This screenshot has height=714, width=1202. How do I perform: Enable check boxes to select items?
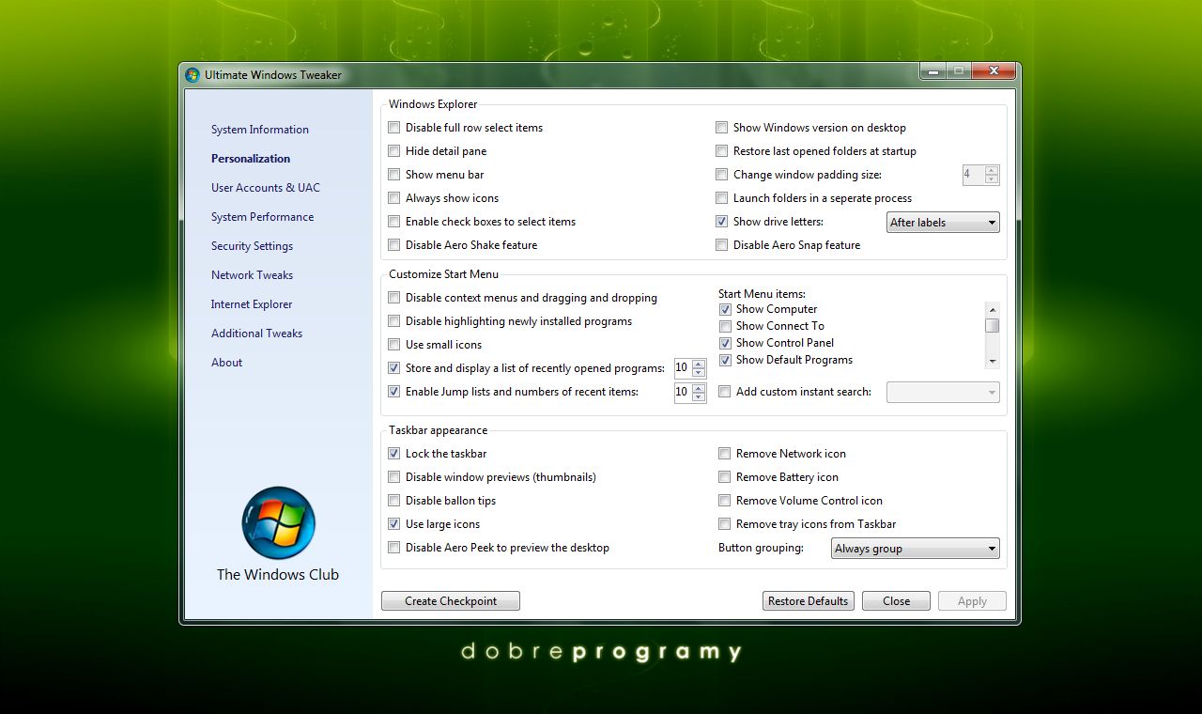point(394,222)
